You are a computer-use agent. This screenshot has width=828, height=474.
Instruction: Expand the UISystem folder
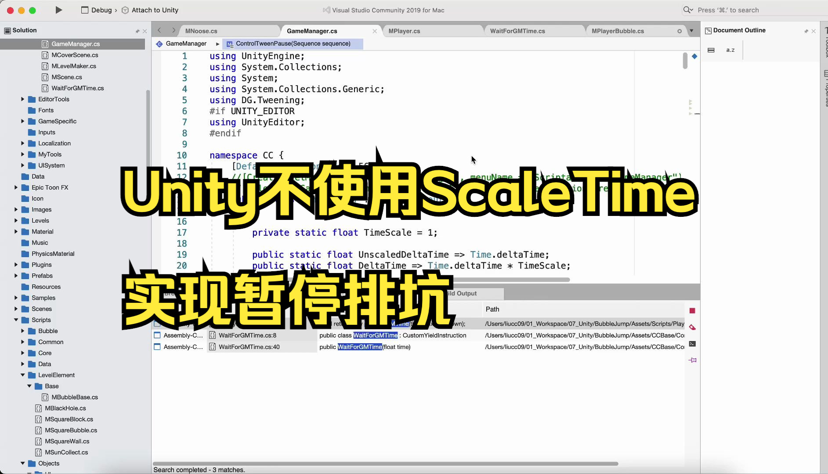click(22, 165)
